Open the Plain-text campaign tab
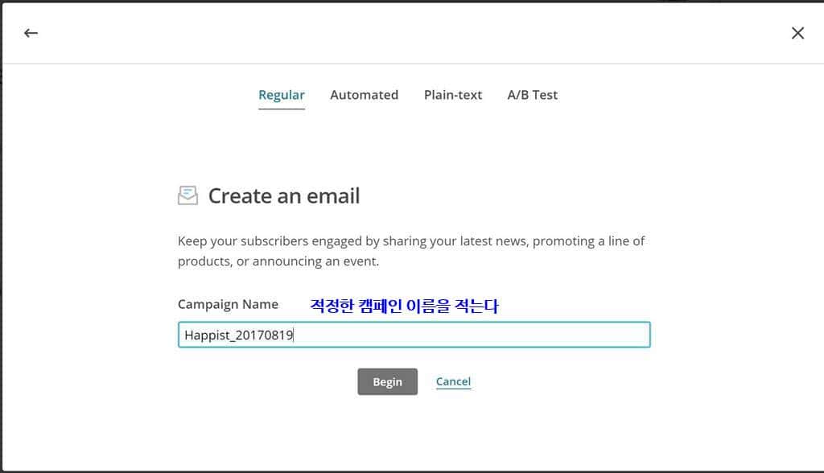 click(453, 94)
